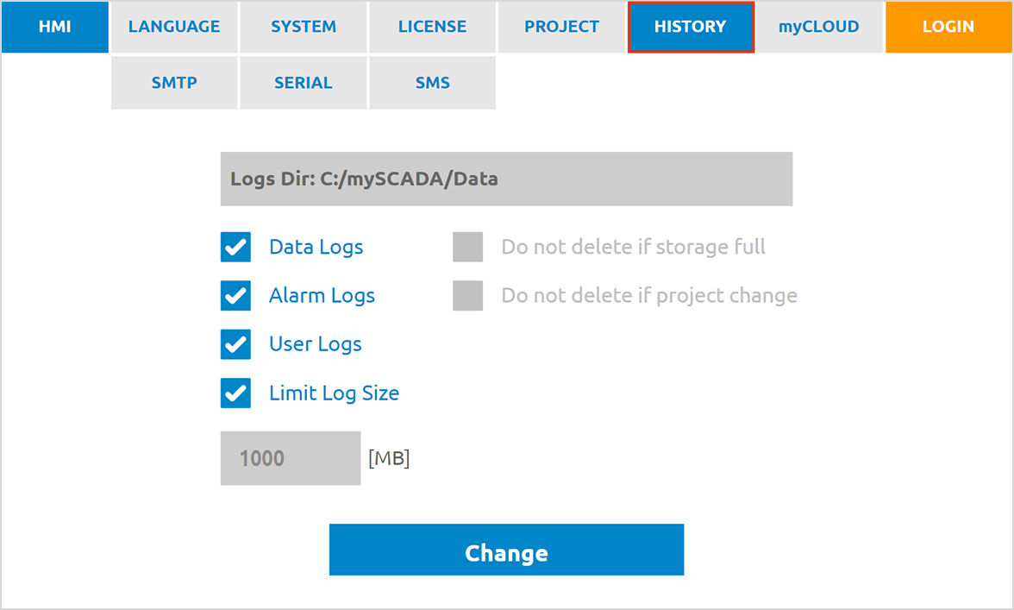The image size is (1014, 610).
Task: Open the HMI tab
Action: [x=55, y=27]
